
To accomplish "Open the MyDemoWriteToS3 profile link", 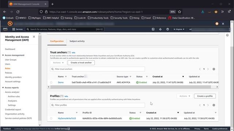I will 67,119.
